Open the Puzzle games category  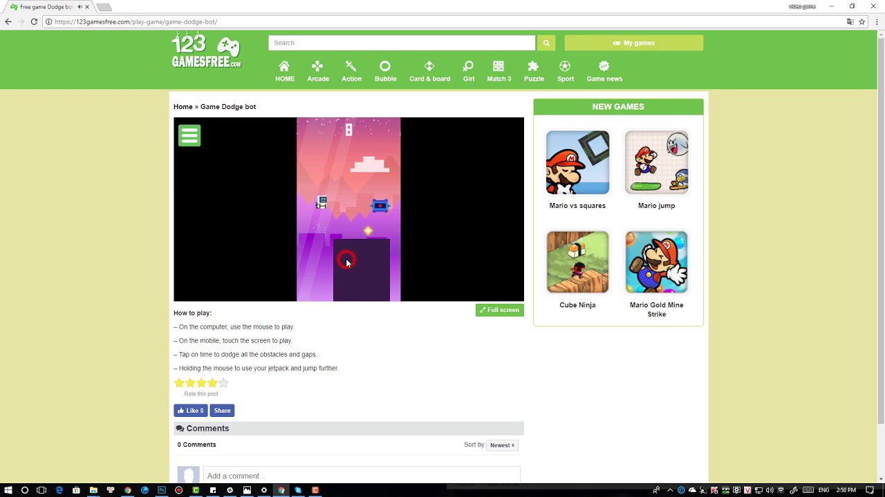point(534,71)
